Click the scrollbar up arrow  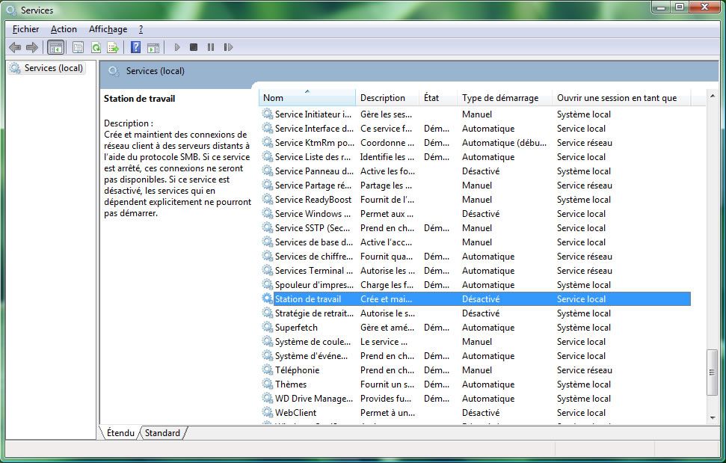tap(712, 96)
